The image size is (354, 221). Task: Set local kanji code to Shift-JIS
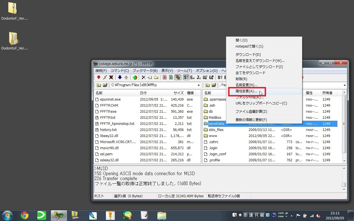point(220,77)
